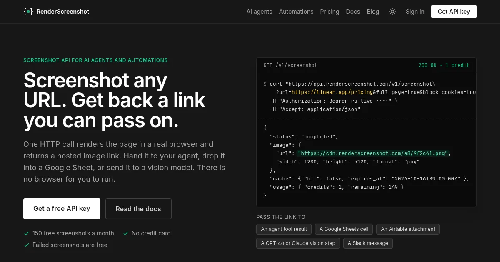The height and width of the screenshot is (262, 500).
Task: Click checkmark beside Failed screenshots are free
Action: pyautogui.click(x=26, y=245)
